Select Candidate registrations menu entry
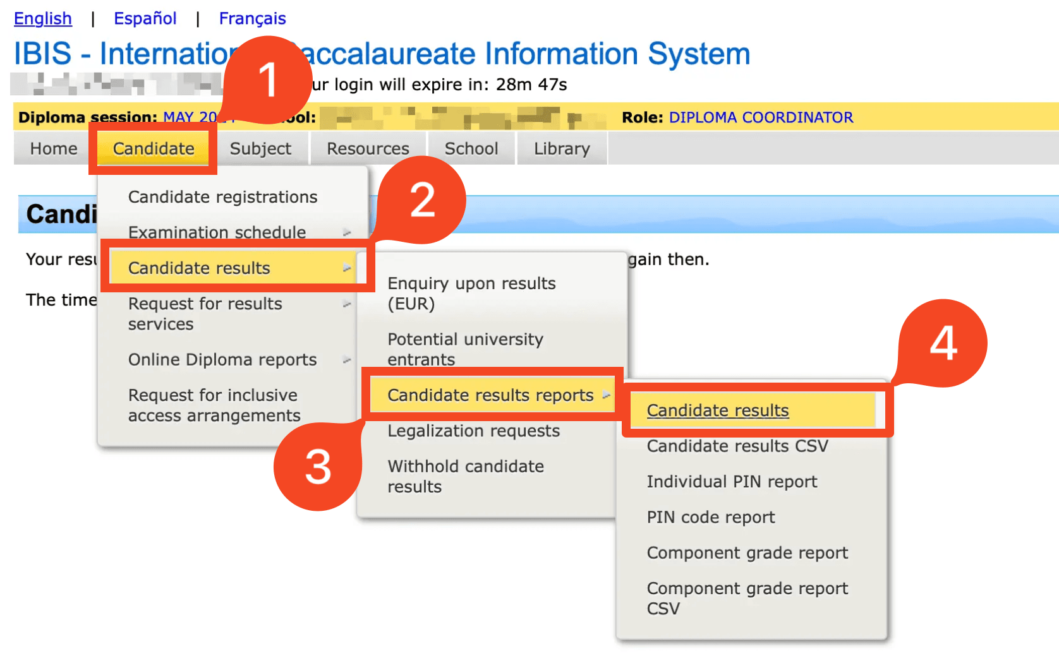This screenshot has height=668, width=1059. [223, 197]
